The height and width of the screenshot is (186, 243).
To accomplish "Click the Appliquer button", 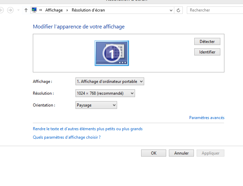I will click(211, 153).
